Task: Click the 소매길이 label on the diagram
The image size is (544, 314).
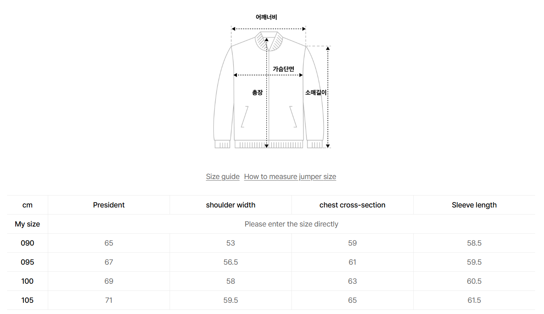Action: [x=316, y=93]
